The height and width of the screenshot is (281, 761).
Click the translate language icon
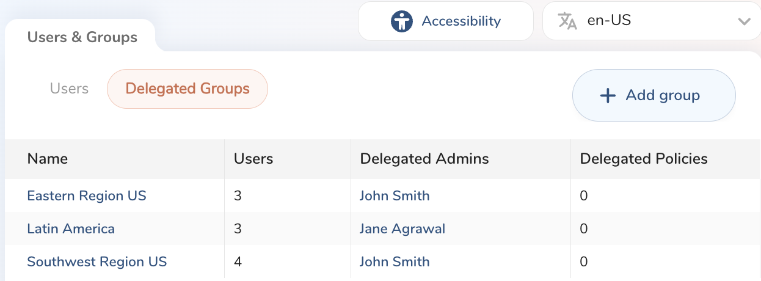pos(567,21)
